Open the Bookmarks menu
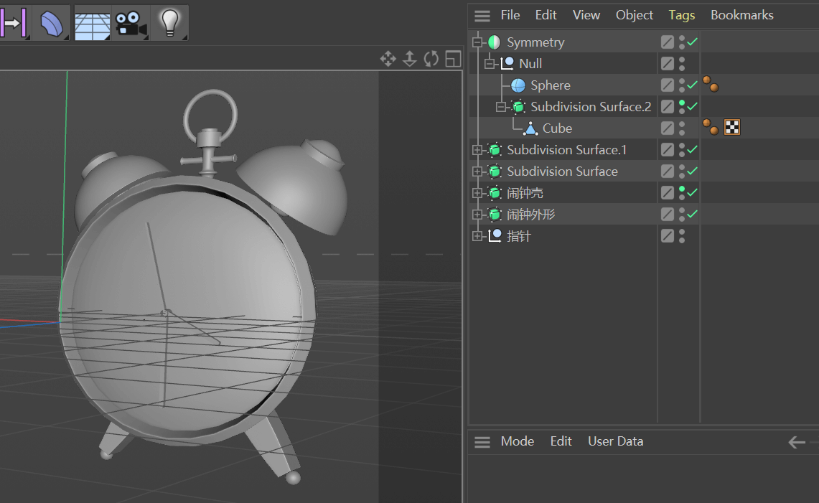Screen dimensions: 819x503 click(x=741, y=15)
